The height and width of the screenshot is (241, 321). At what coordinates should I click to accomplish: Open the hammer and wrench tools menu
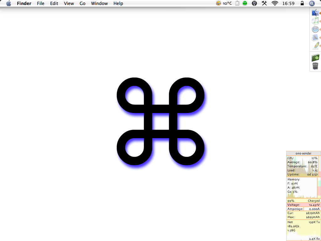tap(264, 3)
